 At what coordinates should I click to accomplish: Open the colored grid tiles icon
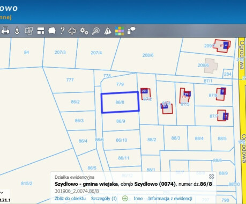click(x=120, y=31)
